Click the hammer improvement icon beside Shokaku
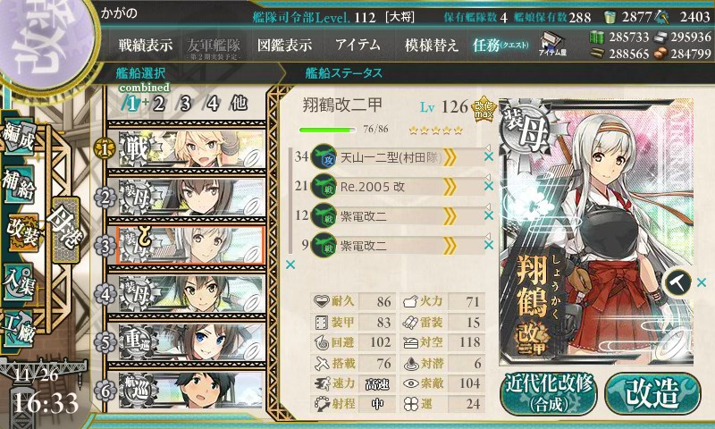The height and width of the screenshot is (429, 715). point(677,282)
